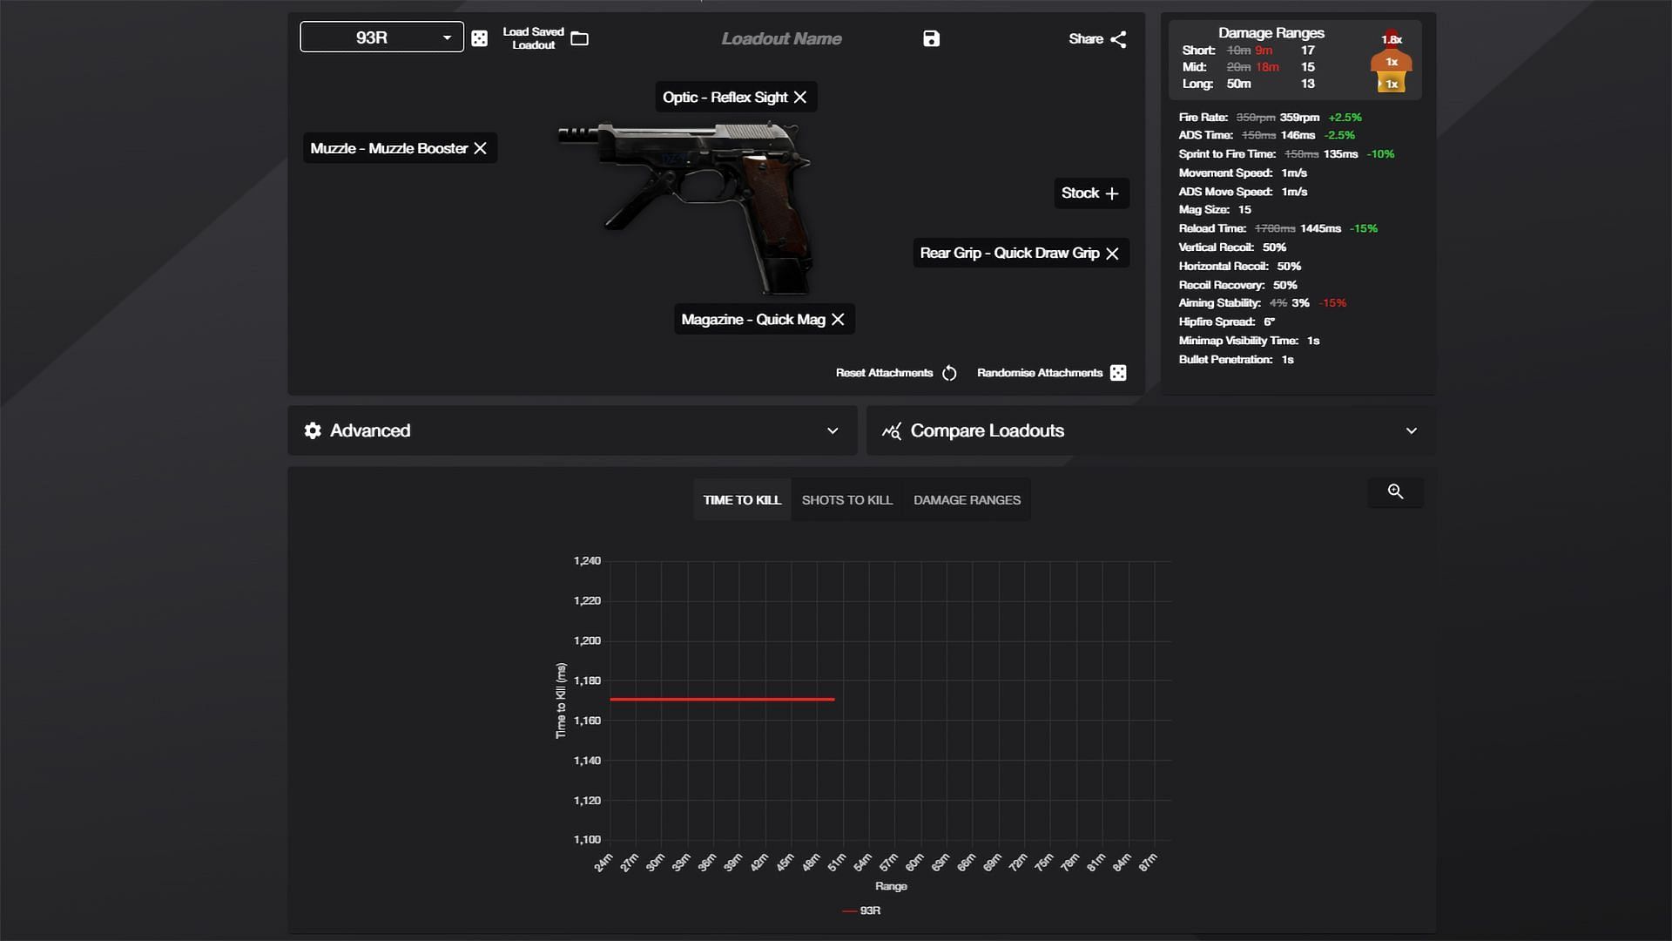Click the Load Saved Loadout folder icon
1672x941 pixels.
580,38
